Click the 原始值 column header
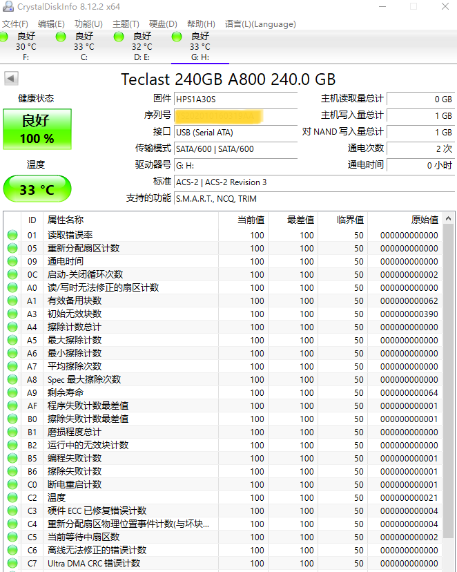This screenshot has width=457, height=572. coord(405,220)
